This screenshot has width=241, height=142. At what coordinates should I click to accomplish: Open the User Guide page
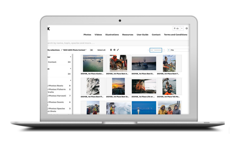pos(142,35)
